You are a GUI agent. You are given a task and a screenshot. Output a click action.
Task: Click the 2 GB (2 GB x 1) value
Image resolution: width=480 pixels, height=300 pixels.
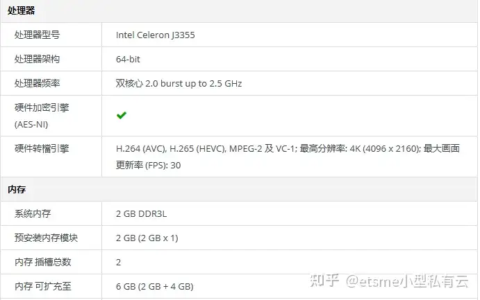coord(147,238)
